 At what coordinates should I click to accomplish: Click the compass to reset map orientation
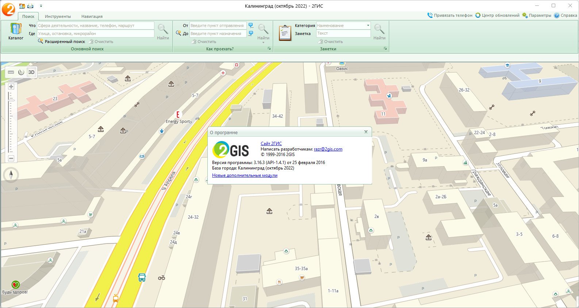(x=11, y=175)
